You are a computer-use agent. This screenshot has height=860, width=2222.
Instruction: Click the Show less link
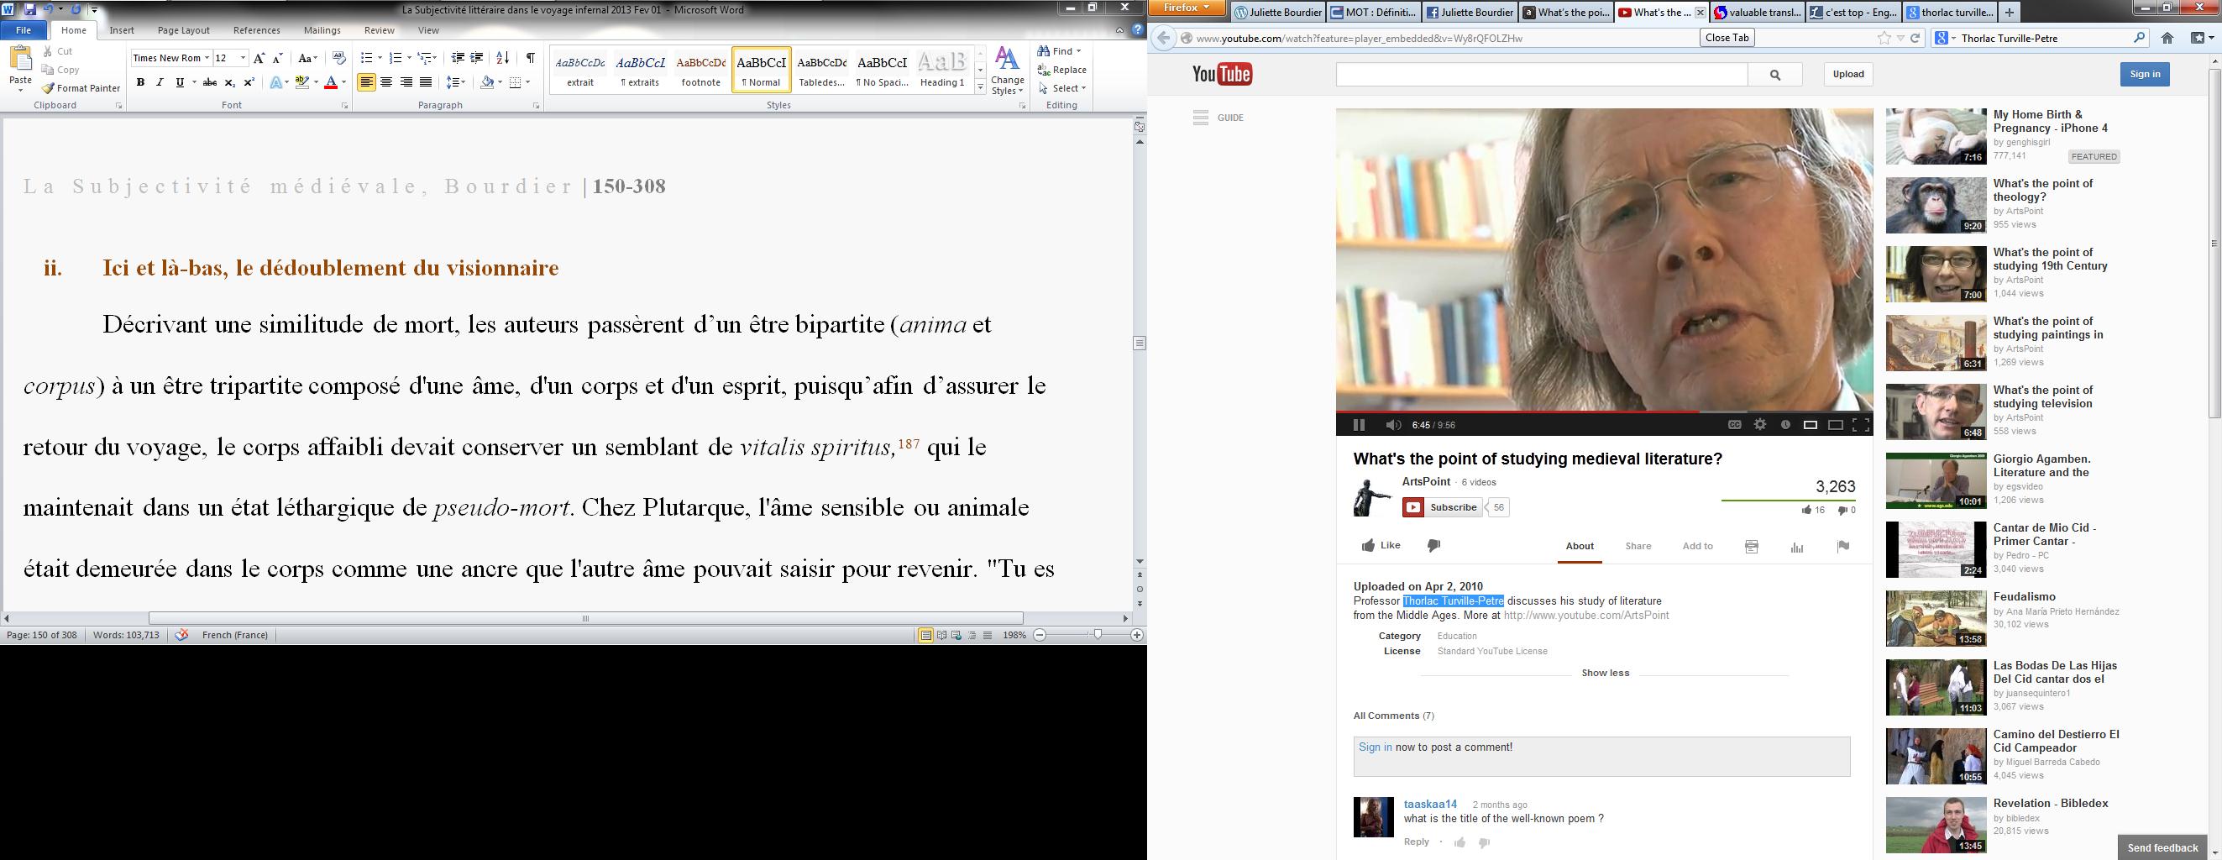coord(1605,673)
